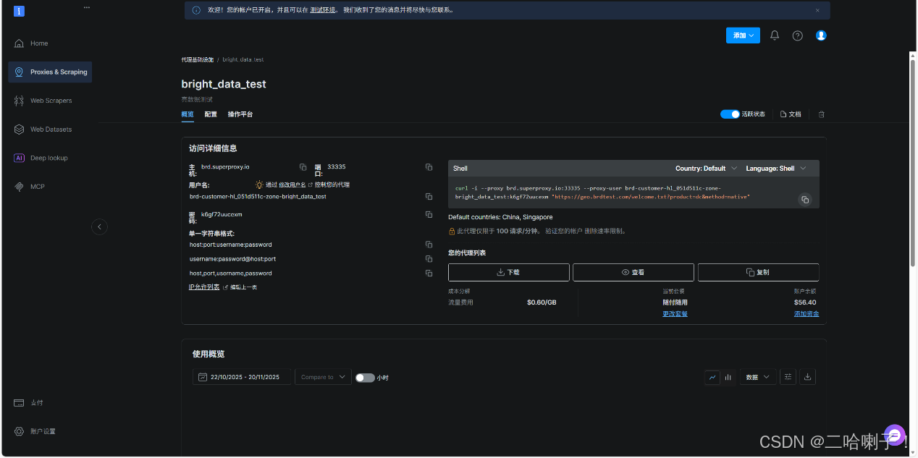The image size is (918, 458).
Task: Open the blue 添加 dropdown button
Action: 743,35
